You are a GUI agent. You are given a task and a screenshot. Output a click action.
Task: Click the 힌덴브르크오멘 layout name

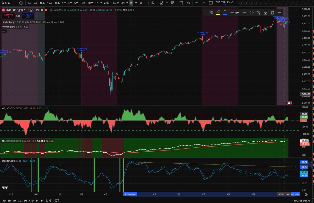pos(224,2)
